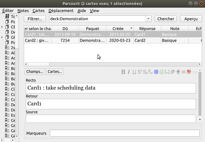Record audio with the microphone icon
This screenshot has height=142, width=205.
pos(178,72)
